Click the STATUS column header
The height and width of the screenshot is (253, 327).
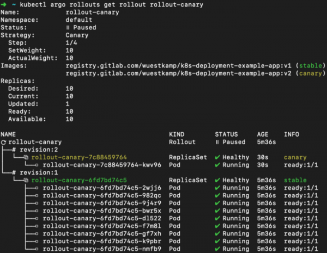click(x=226, y=134)
